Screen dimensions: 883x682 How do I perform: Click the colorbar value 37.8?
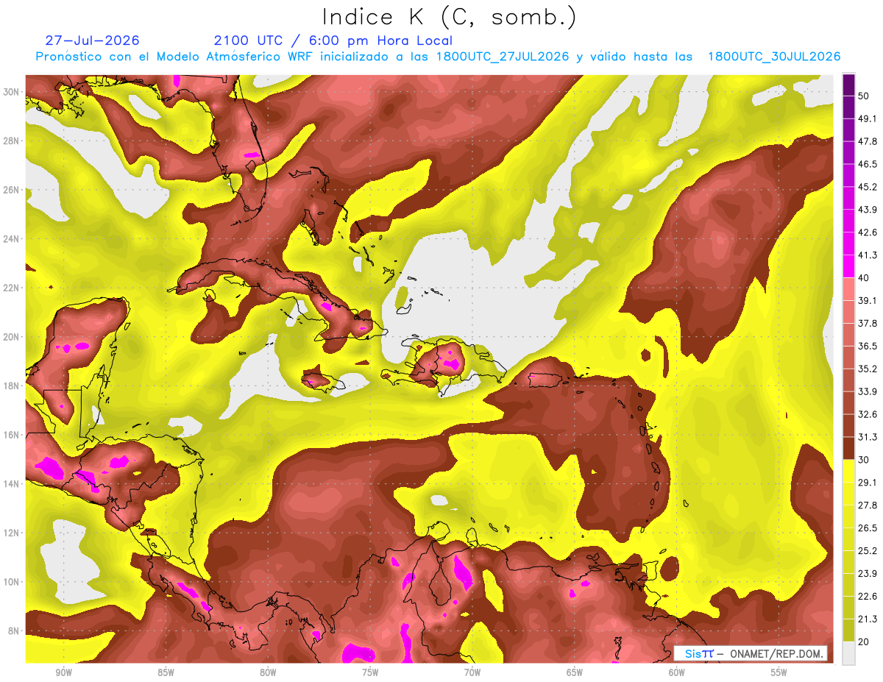point(867,323)
